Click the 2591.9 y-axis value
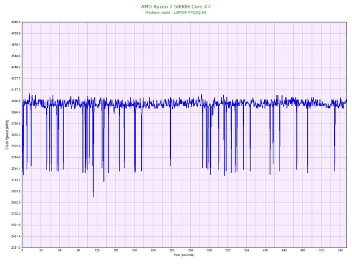Screen dimensions: 352x264 click(16, 225)
